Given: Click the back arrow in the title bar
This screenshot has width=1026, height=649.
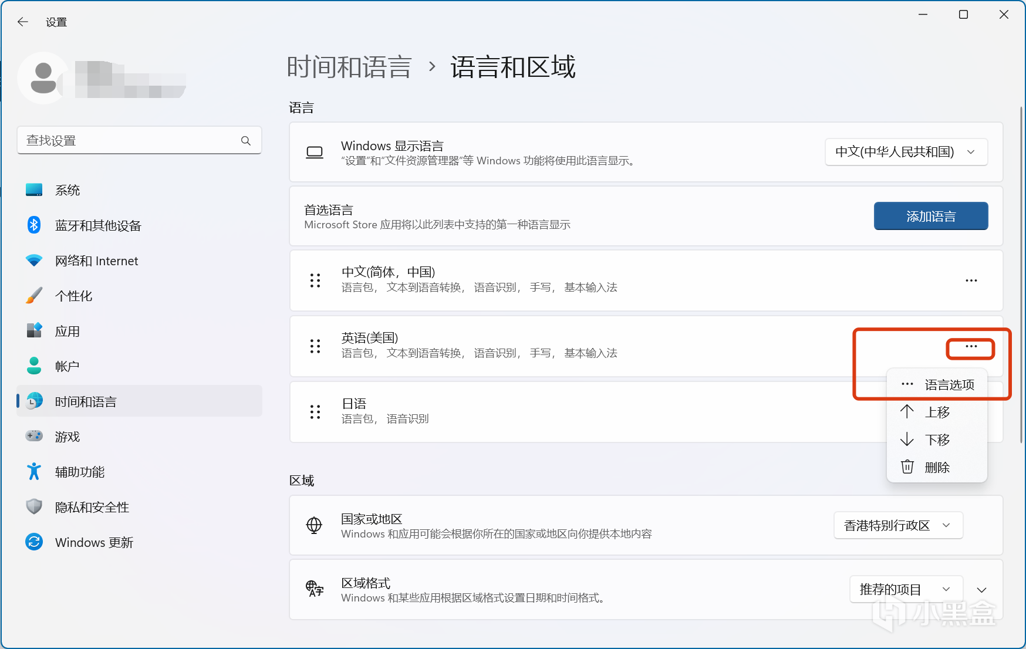Looking at the screenshot, I should click(23, 22).
